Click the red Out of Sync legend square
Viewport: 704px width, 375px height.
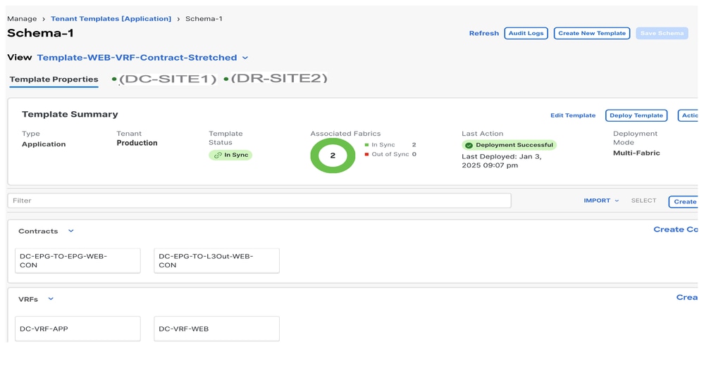pos(367,154)
